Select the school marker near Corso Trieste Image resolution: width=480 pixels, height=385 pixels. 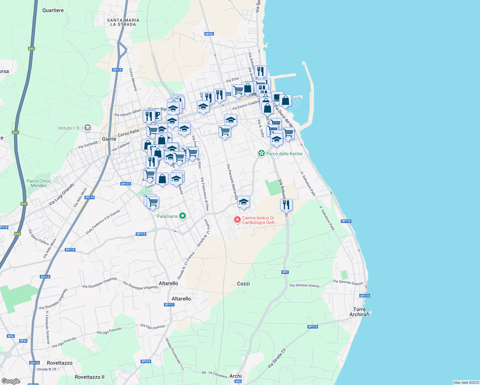coord(176,178)
